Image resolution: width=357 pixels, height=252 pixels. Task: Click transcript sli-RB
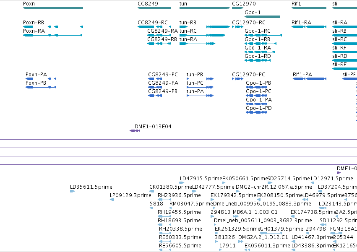(339, 31)
